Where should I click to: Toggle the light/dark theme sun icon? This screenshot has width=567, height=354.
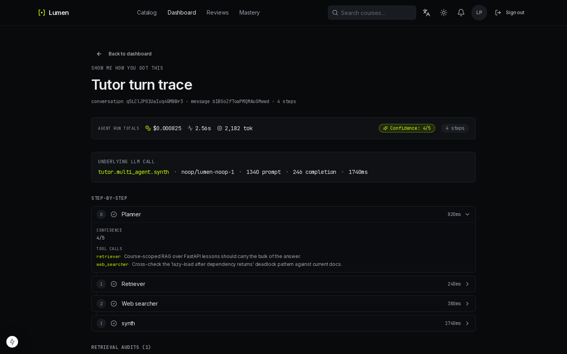[444, 13]
